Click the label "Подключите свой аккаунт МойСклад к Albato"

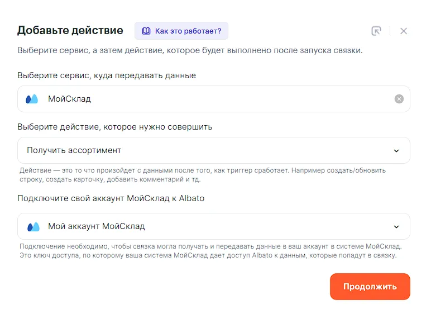(111, 198)
